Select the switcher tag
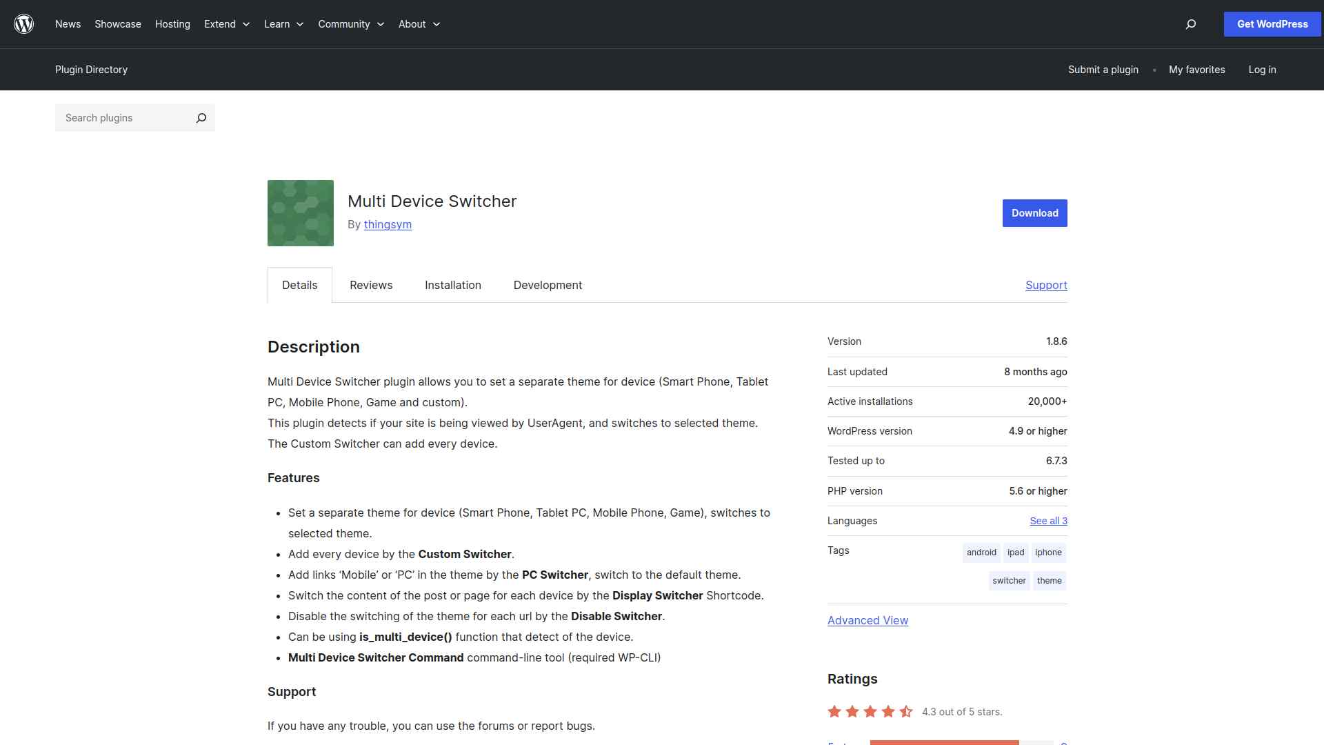This screenshot has width=1324, height=745. pyautogui.click(x=1009, y=581)
